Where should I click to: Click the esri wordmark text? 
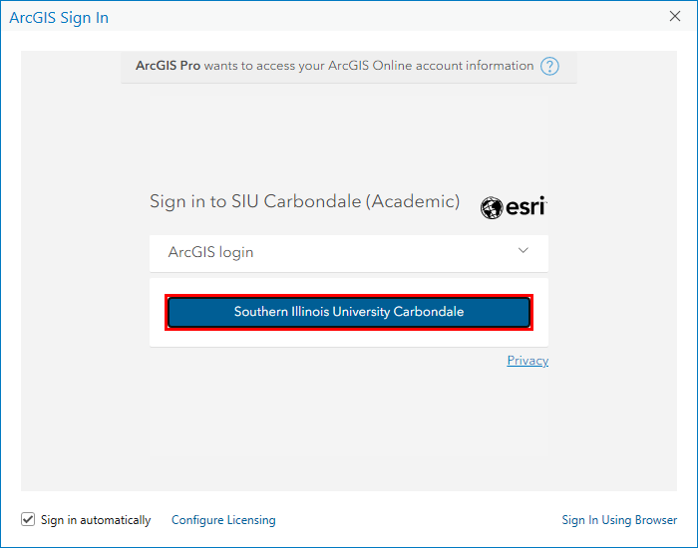[525, 207]
